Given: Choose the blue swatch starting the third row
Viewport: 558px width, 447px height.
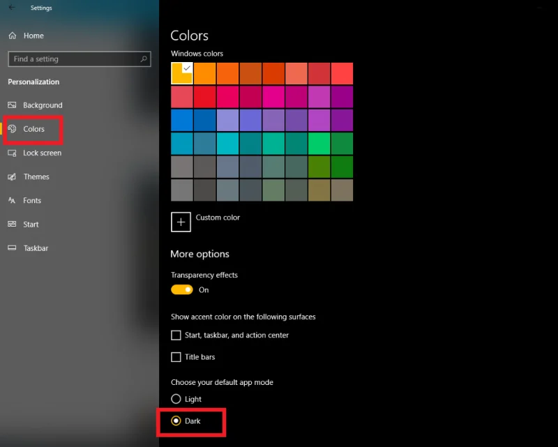Looking at the screenshot, I should pyautogui.click(x=181, y=120).
